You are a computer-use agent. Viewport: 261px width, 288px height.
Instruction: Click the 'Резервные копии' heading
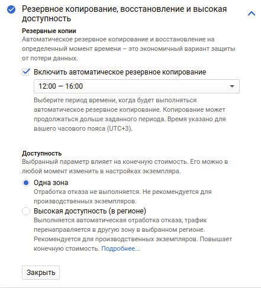click(x=49, y=31)
